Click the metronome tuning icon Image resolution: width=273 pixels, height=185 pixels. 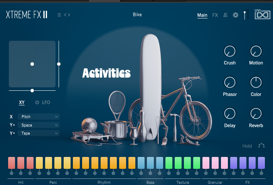pos(226,15)
